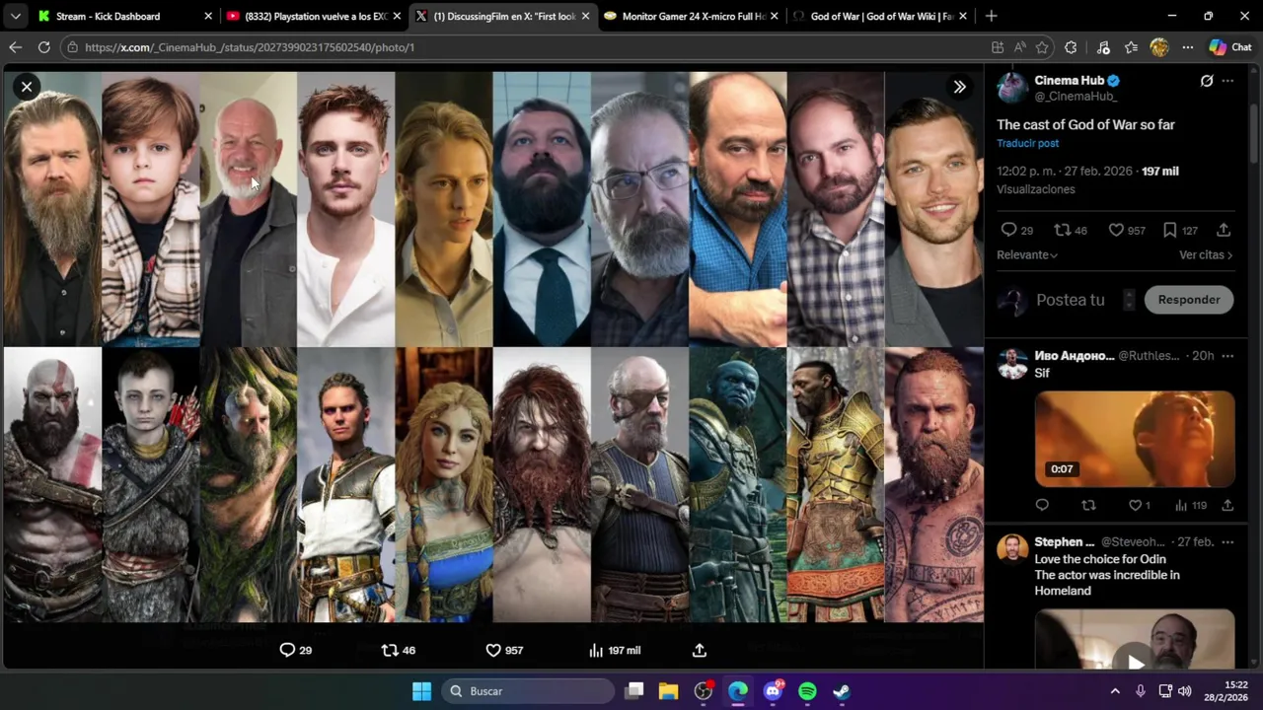Show hidden system tray icons
The height and width of the screenshot is (710, 1263).
click(x=1115, y=691)
